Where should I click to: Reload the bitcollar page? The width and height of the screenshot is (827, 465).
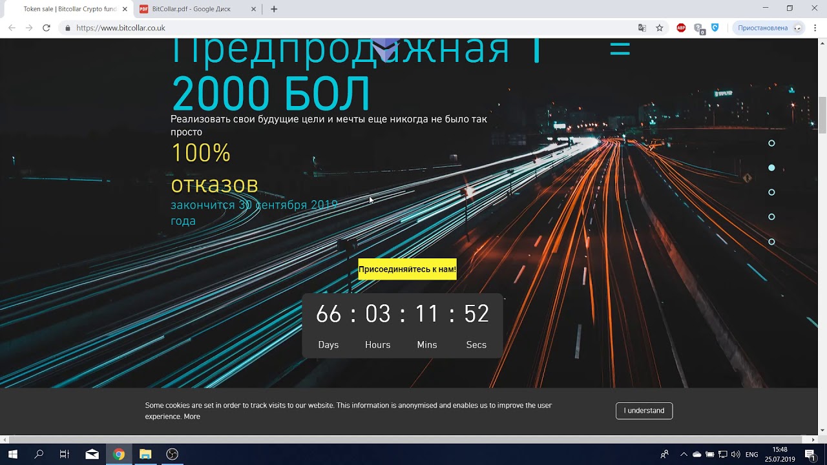click(x=47, y=28)
